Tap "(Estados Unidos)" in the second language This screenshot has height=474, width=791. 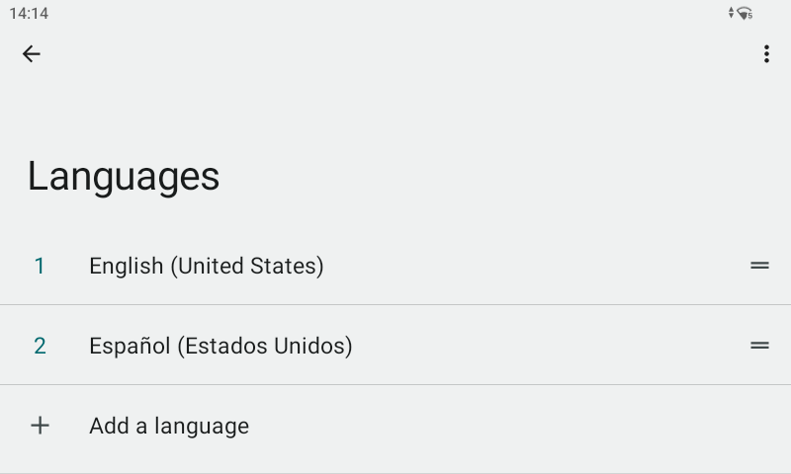[x=264, y=346]
